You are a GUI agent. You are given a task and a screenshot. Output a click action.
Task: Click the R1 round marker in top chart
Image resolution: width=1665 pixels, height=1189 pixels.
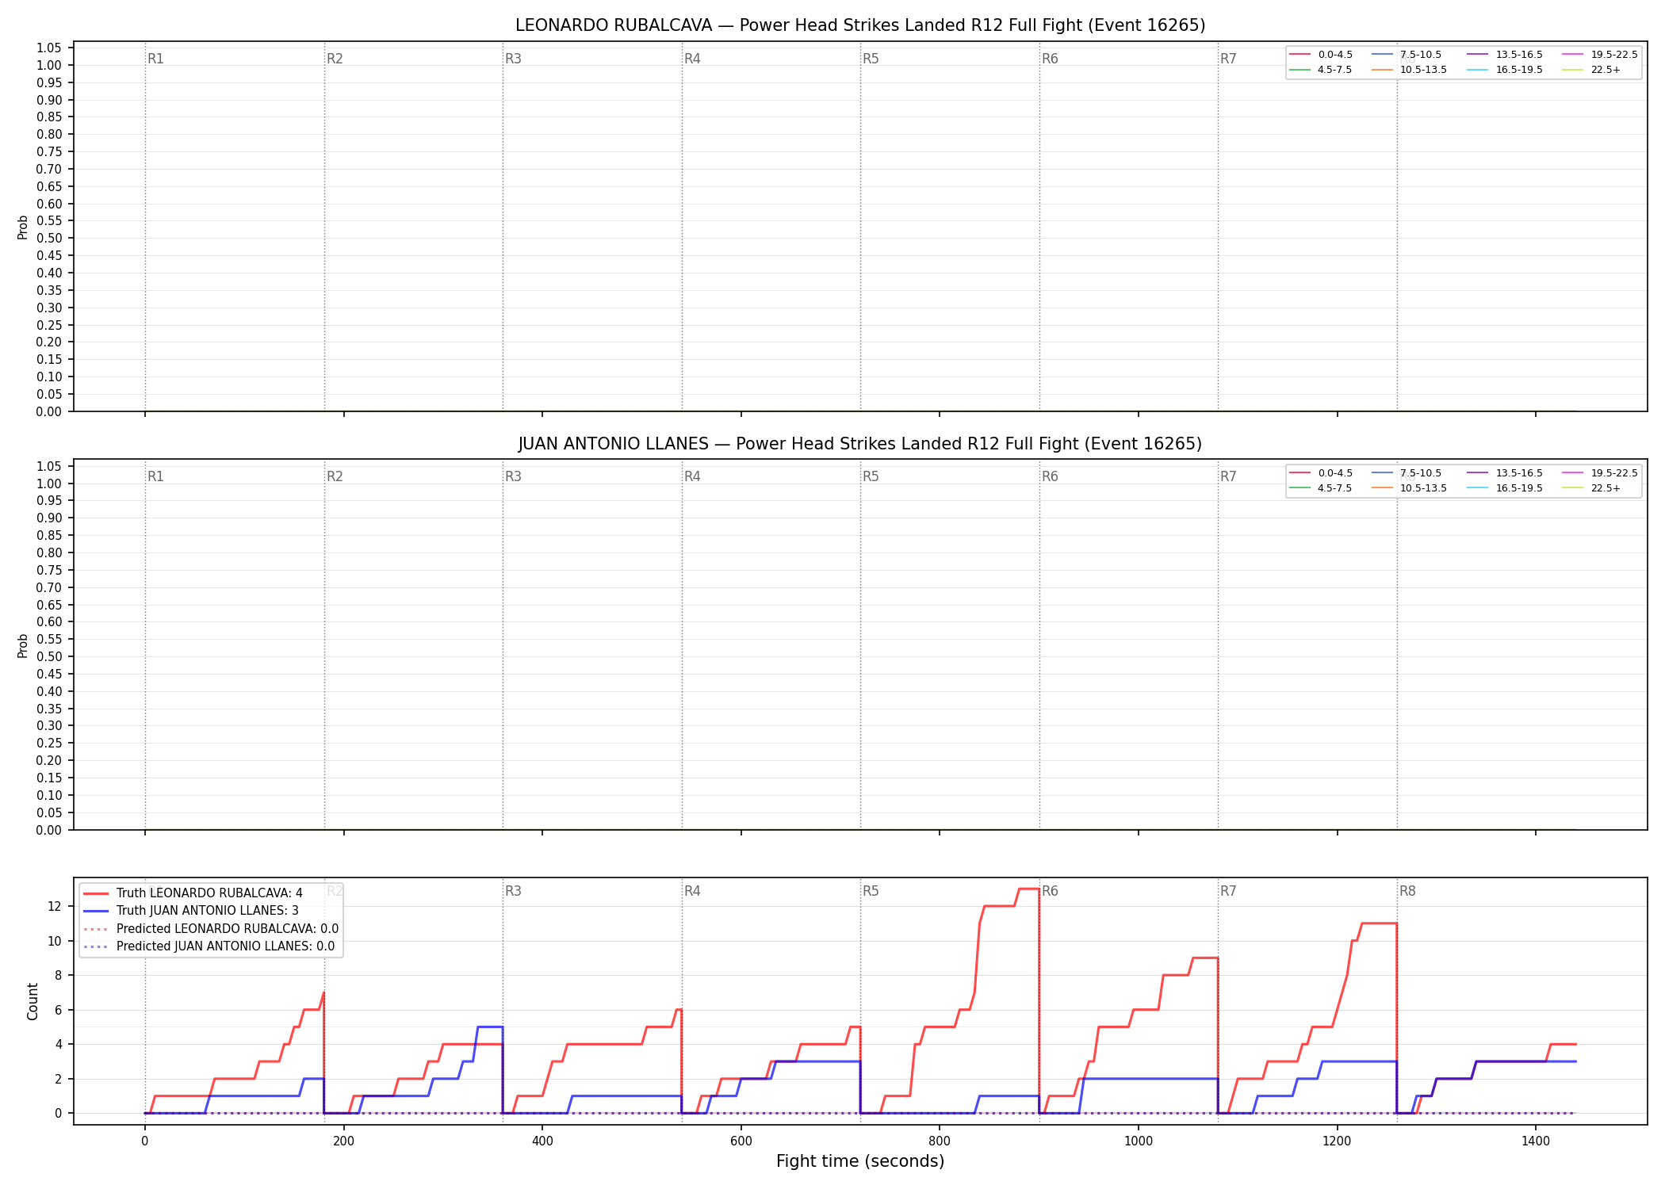coord(155,59)
